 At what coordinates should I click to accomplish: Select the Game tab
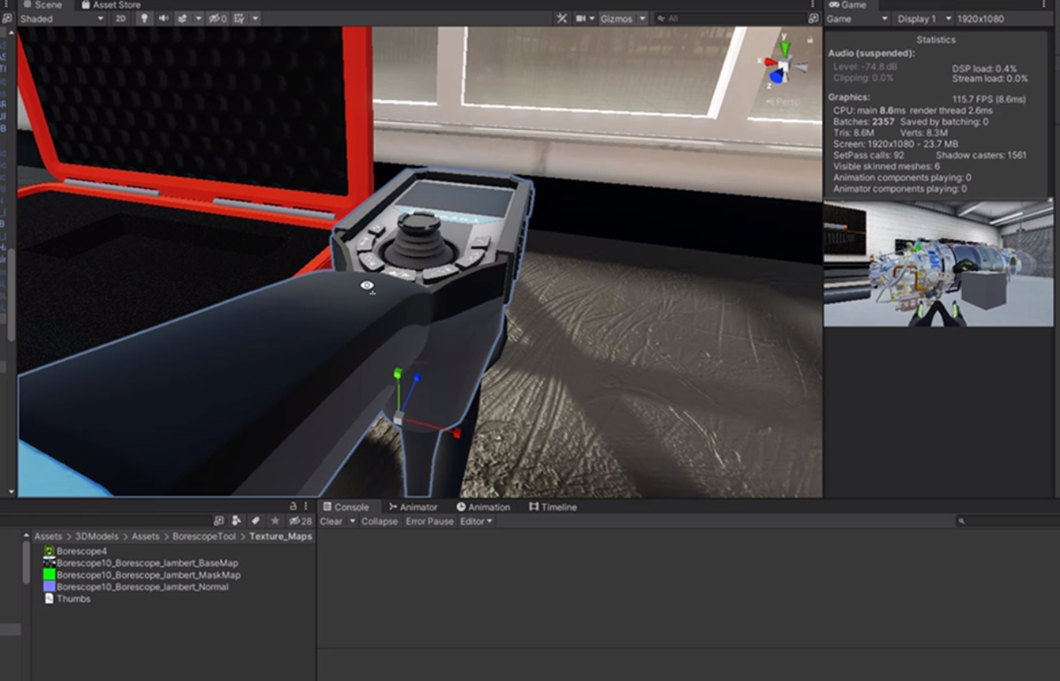coord(847,5)
